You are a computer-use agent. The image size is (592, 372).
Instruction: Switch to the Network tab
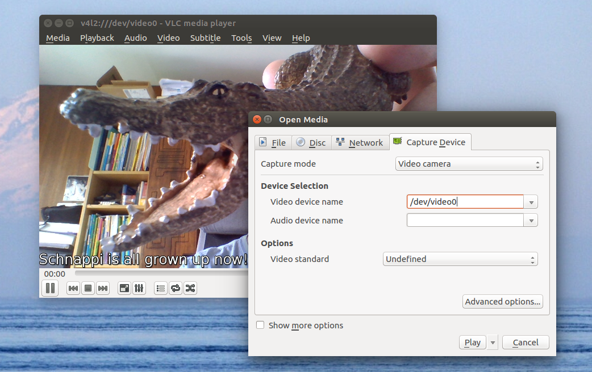tap(360, 143)
